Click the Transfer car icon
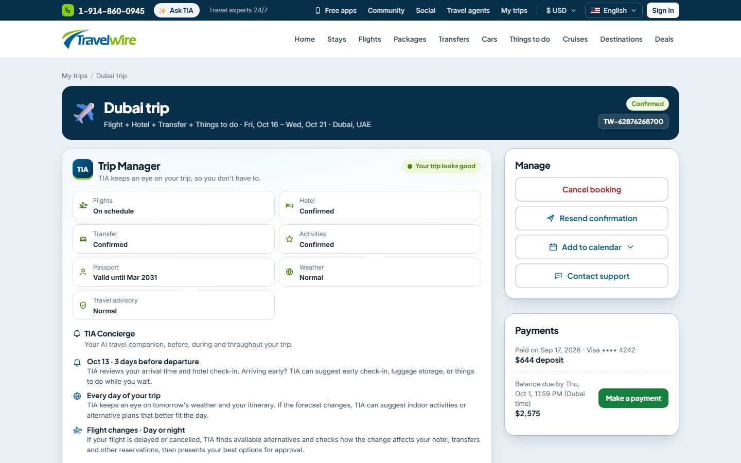 (x=83, y=239)
